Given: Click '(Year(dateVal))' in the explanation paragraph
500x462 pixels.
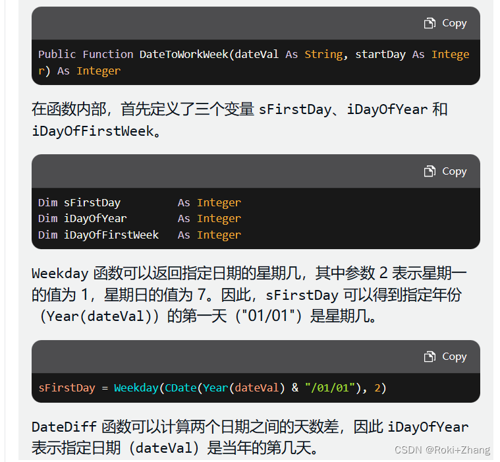Looking at the screenshot, I should tap(99, 316).
